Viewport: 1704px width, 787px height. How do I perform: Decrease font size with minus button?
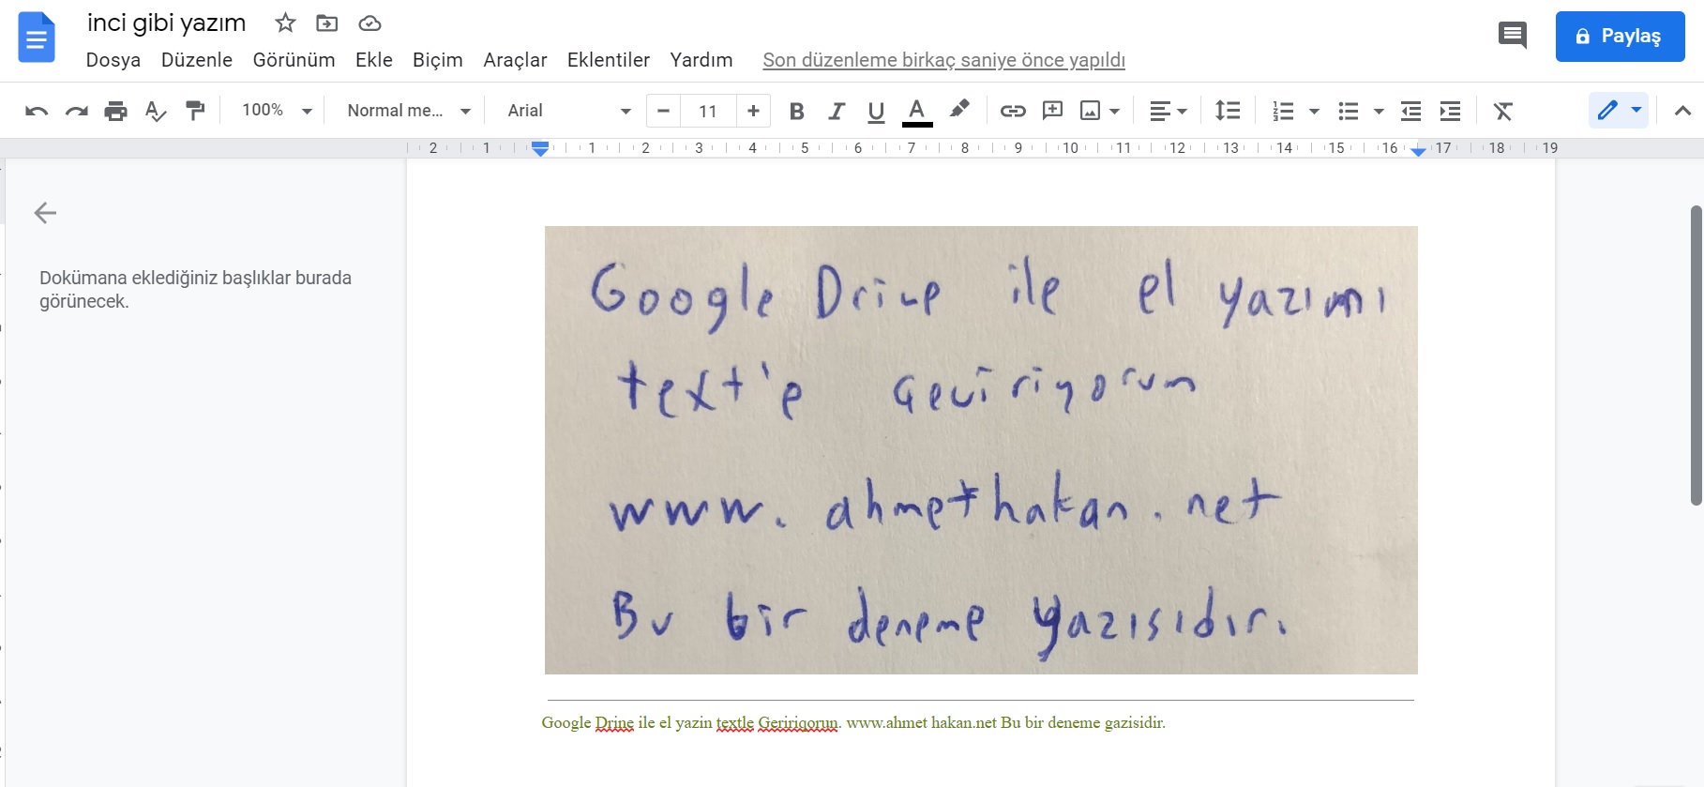pyautogui.click(x=663, y=111)
